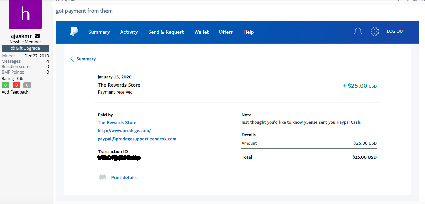Viewport: 425px width, 204px height.
Task: Click the Print details link
Action: pos(124,178)
